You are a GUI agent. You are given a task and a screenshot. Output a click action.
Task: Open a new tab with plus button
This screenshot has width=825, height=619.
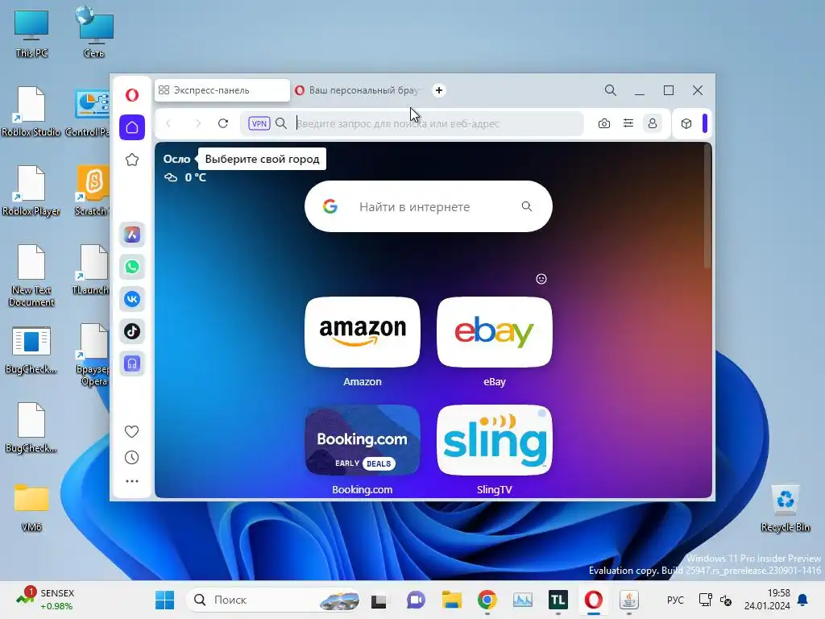coord(439,90)
